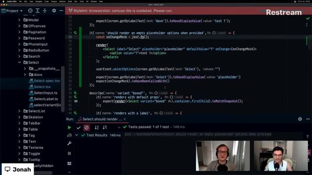
Task: Open the Edit menu
Action: tap(25, 1)
